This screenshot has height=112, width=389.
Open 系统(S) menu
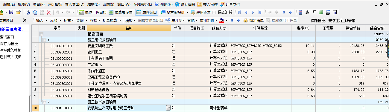[x=108, y=4]
